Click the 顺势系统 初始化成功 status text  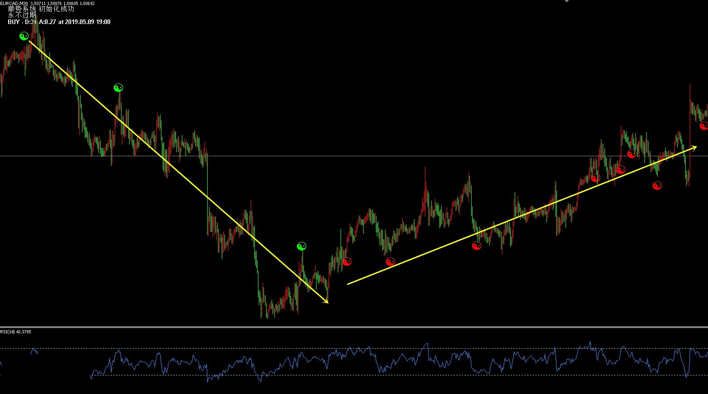[x=41, y=9]
